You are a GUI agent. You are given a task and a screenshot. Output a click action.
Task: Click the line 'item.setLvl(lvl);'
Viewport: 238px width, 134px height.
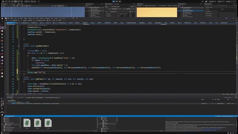pyautogui.click(x=36, y=86)
